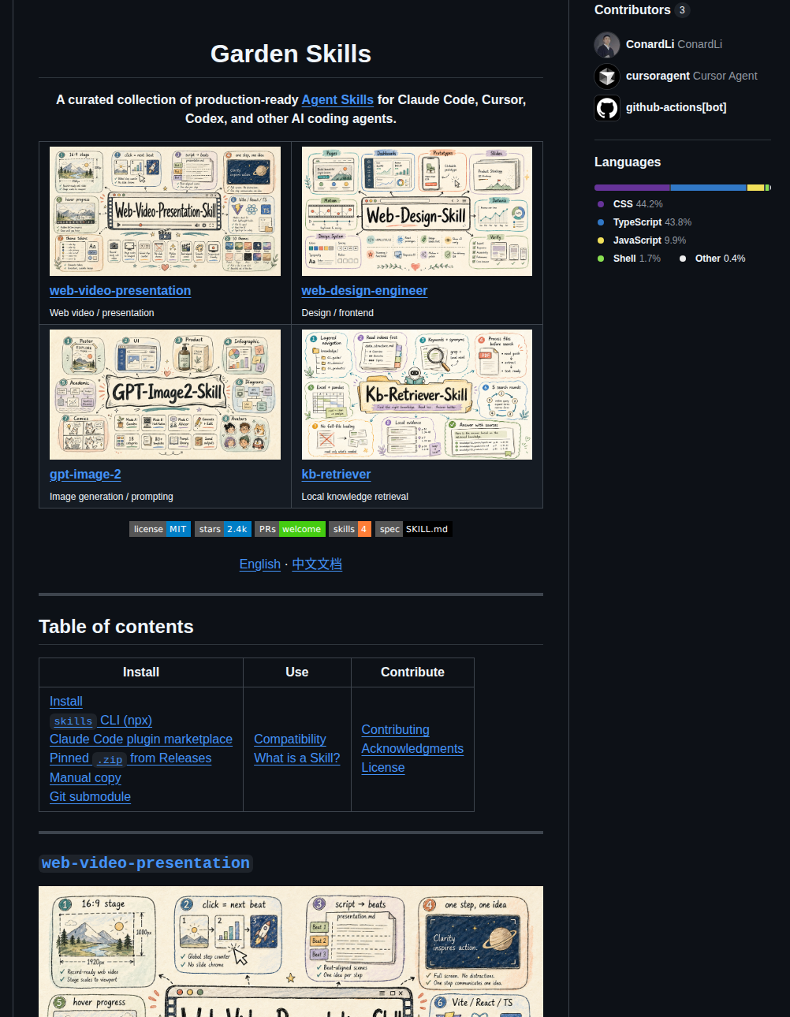Screen dimensions: 790x1017
Task: Open the What is a Skill? link
Action: point(297,758)
